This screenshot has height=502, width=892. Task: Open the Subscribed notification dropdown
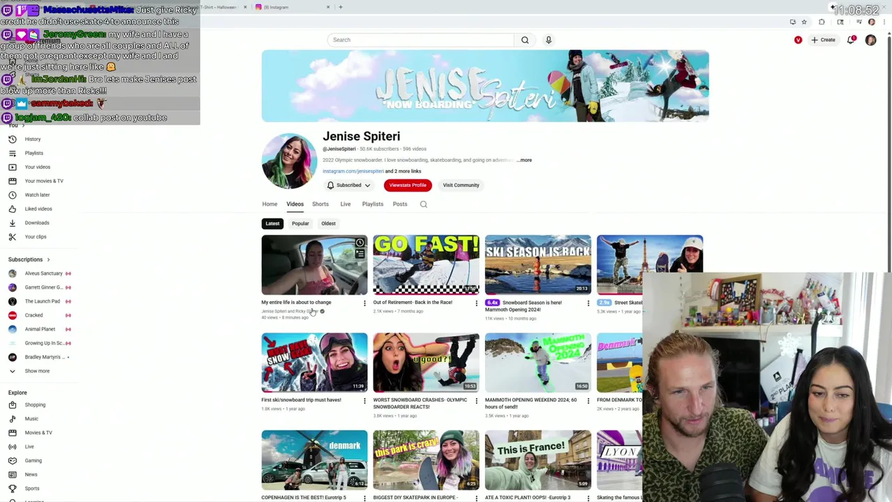click(x=348, y=185)
